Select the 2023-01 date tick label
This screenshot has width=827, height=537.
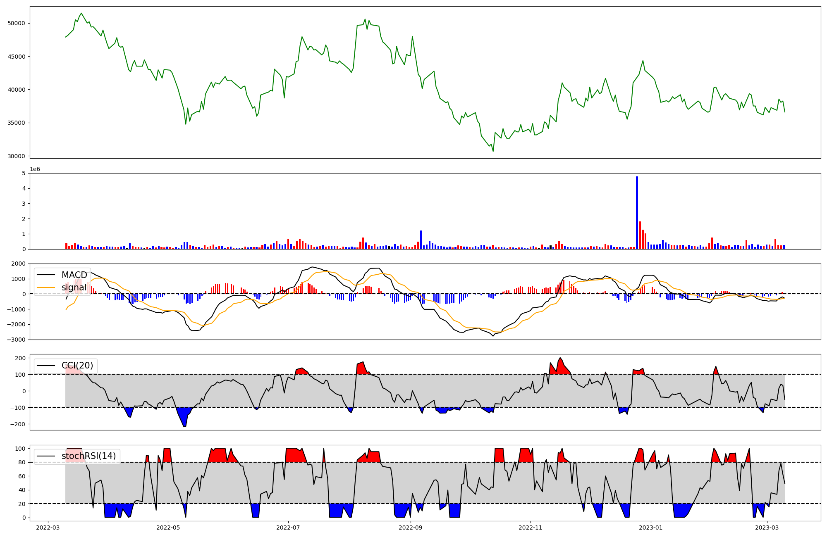point(651,527)
